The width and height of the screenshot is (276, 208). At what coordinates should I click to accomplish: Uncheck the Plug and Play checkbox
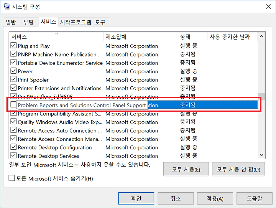click(13, 46)
